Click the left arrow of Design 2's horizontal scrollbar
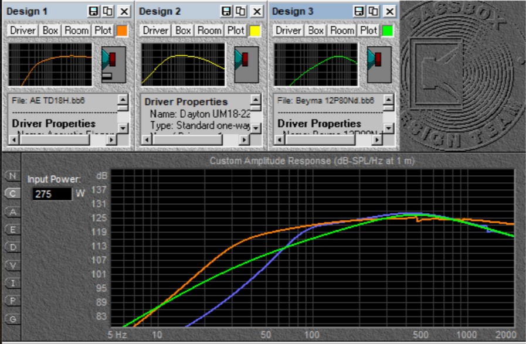 point(147,139)
